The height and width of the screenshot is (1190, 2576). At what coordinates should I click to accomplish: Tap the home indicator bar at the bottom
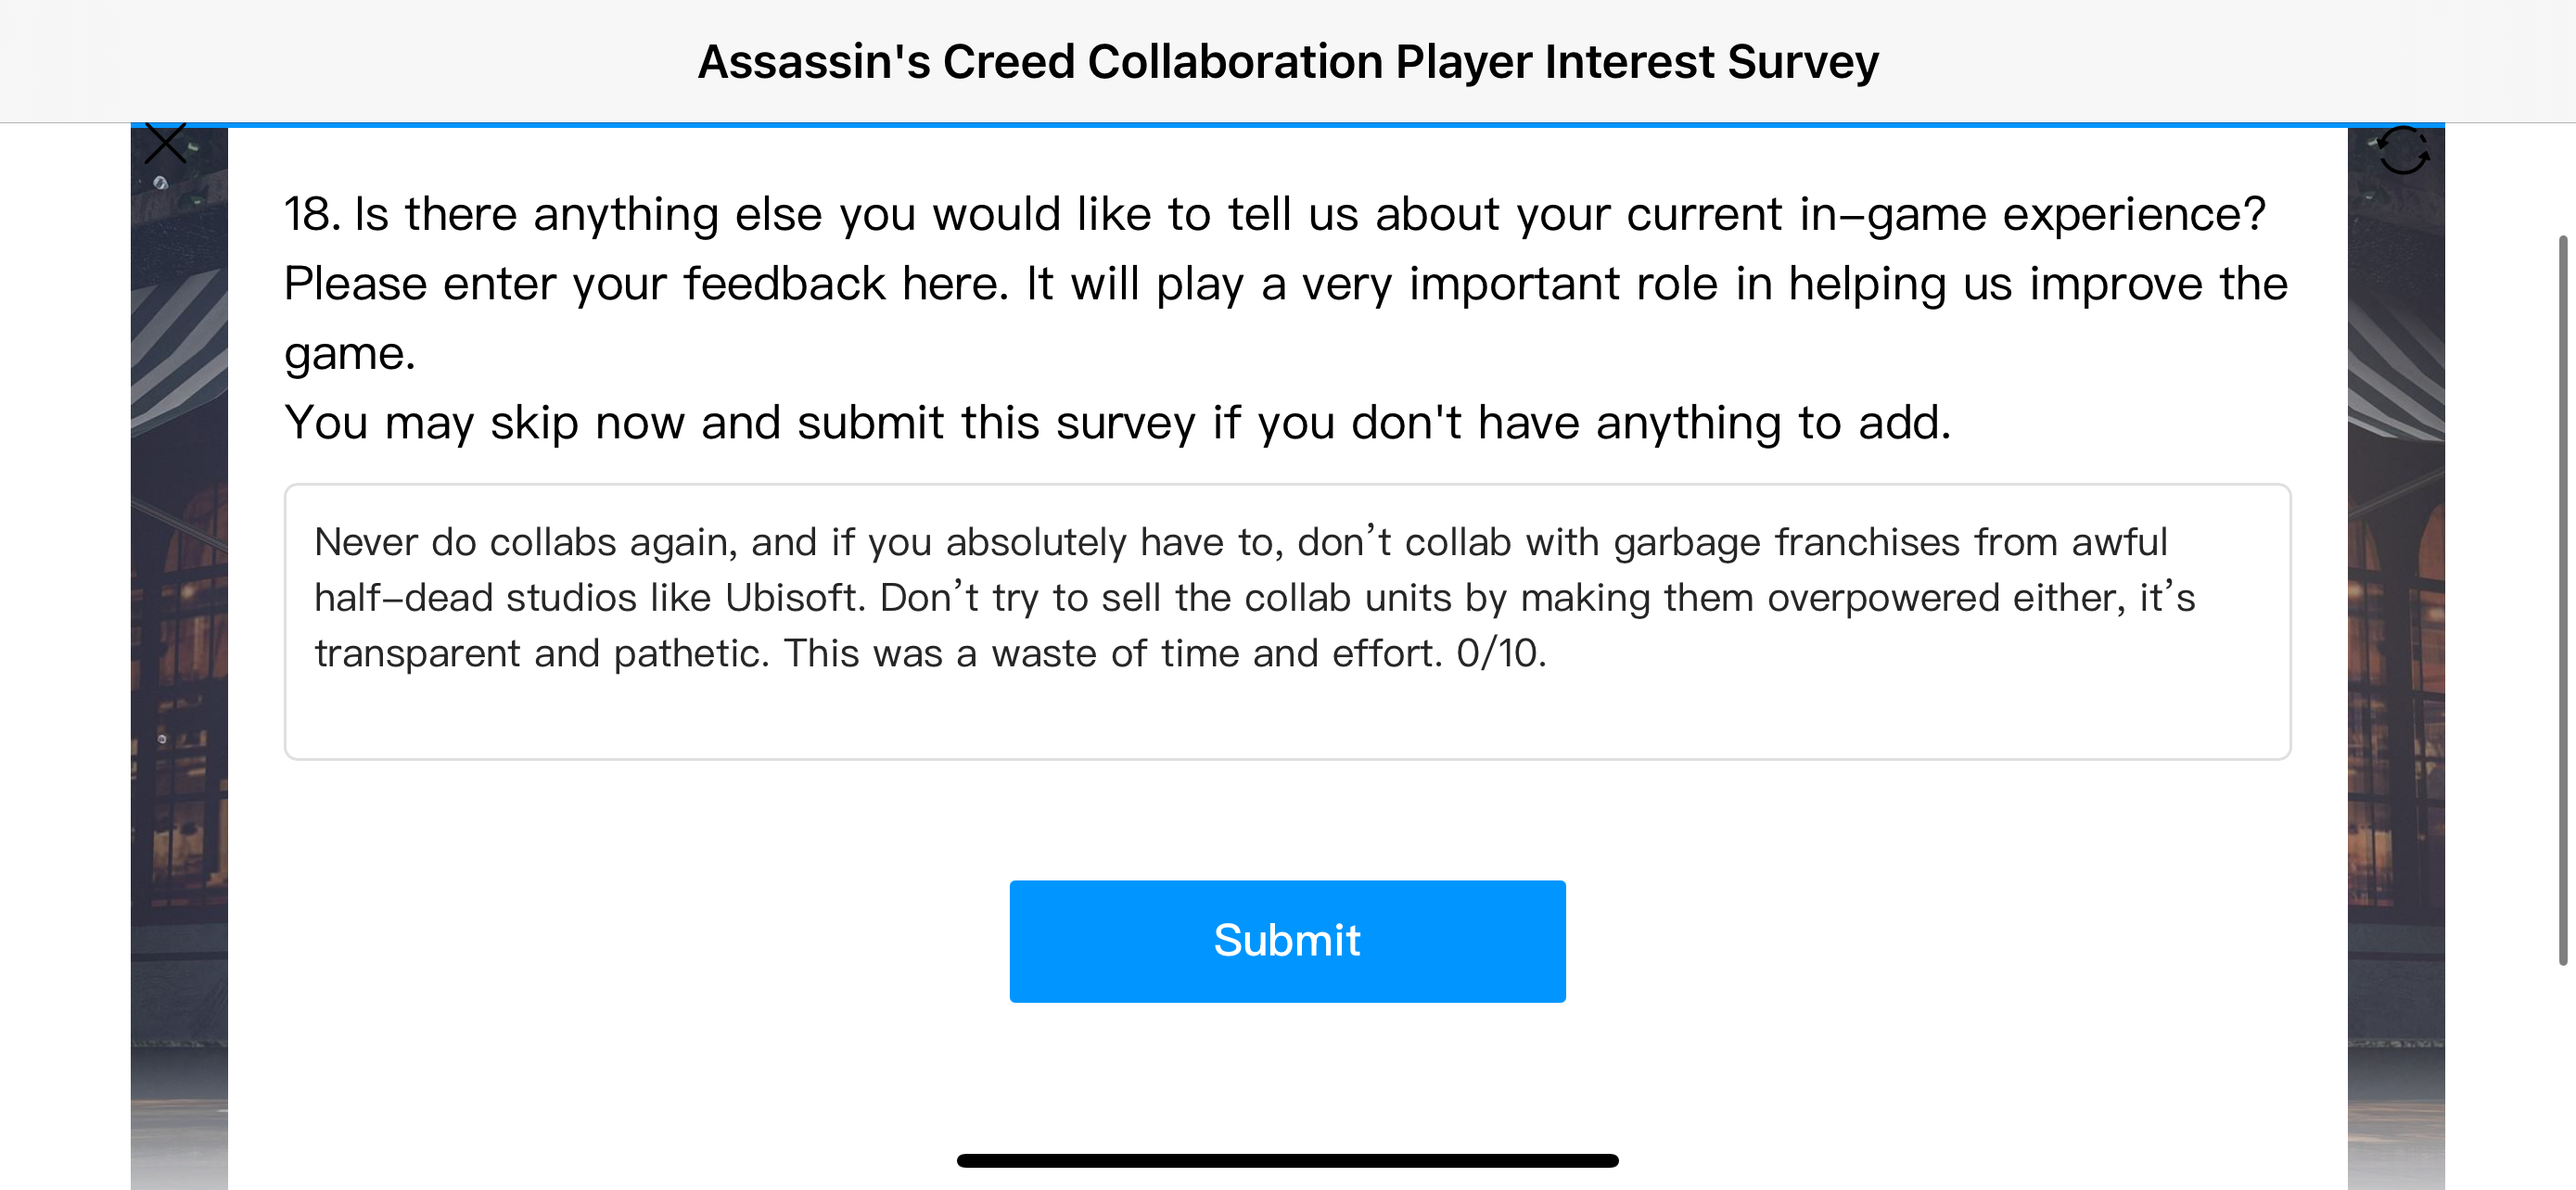point(1287,1160)
